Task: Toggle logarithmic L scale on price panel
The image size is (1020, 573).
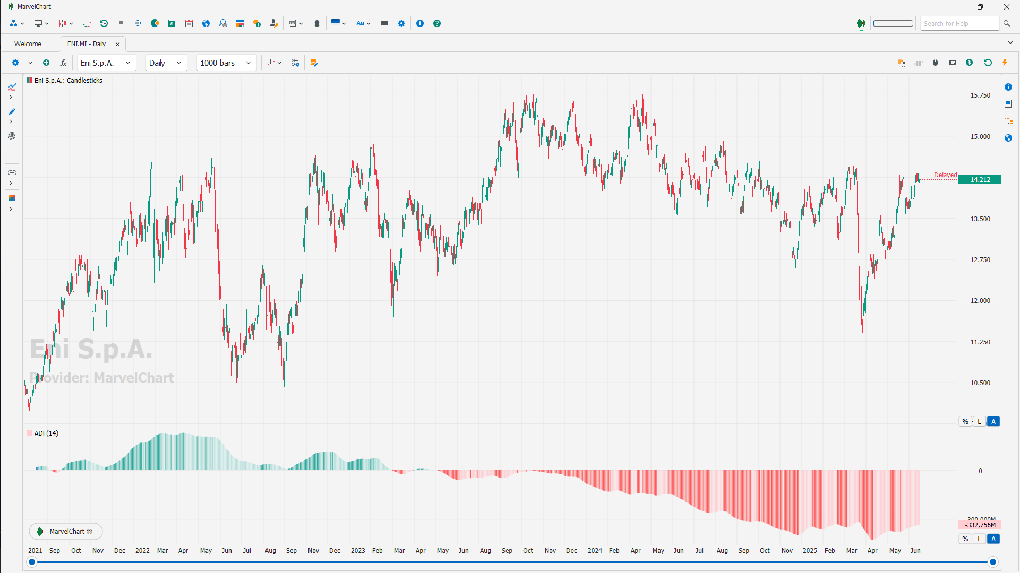Action: tap(980, 422)
